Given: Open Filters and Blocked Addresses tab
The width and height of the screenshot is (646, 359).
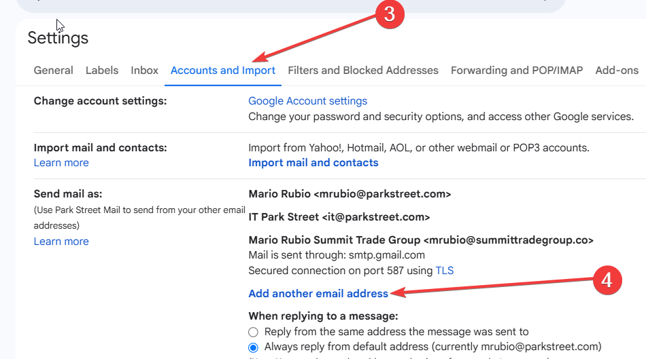Looking at the screenshot, I should pos(363,71).
